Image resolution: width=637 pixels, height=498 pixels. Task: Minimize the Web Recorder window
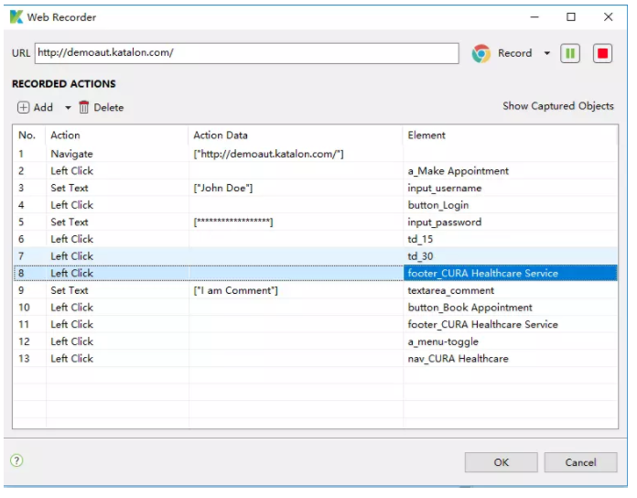tap(534, 17)
